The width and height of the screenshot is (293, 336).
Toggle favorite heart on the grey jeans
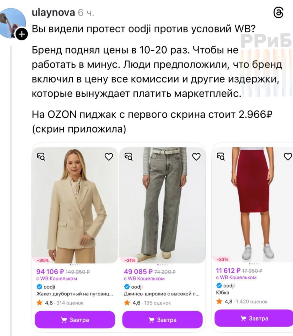pyautogui.click(x=196, y=157)
